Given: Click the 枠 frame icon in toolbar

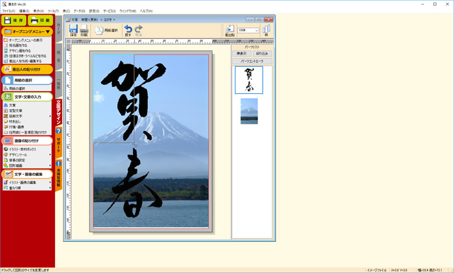Looking at the screenshot, I should (266, 30).
